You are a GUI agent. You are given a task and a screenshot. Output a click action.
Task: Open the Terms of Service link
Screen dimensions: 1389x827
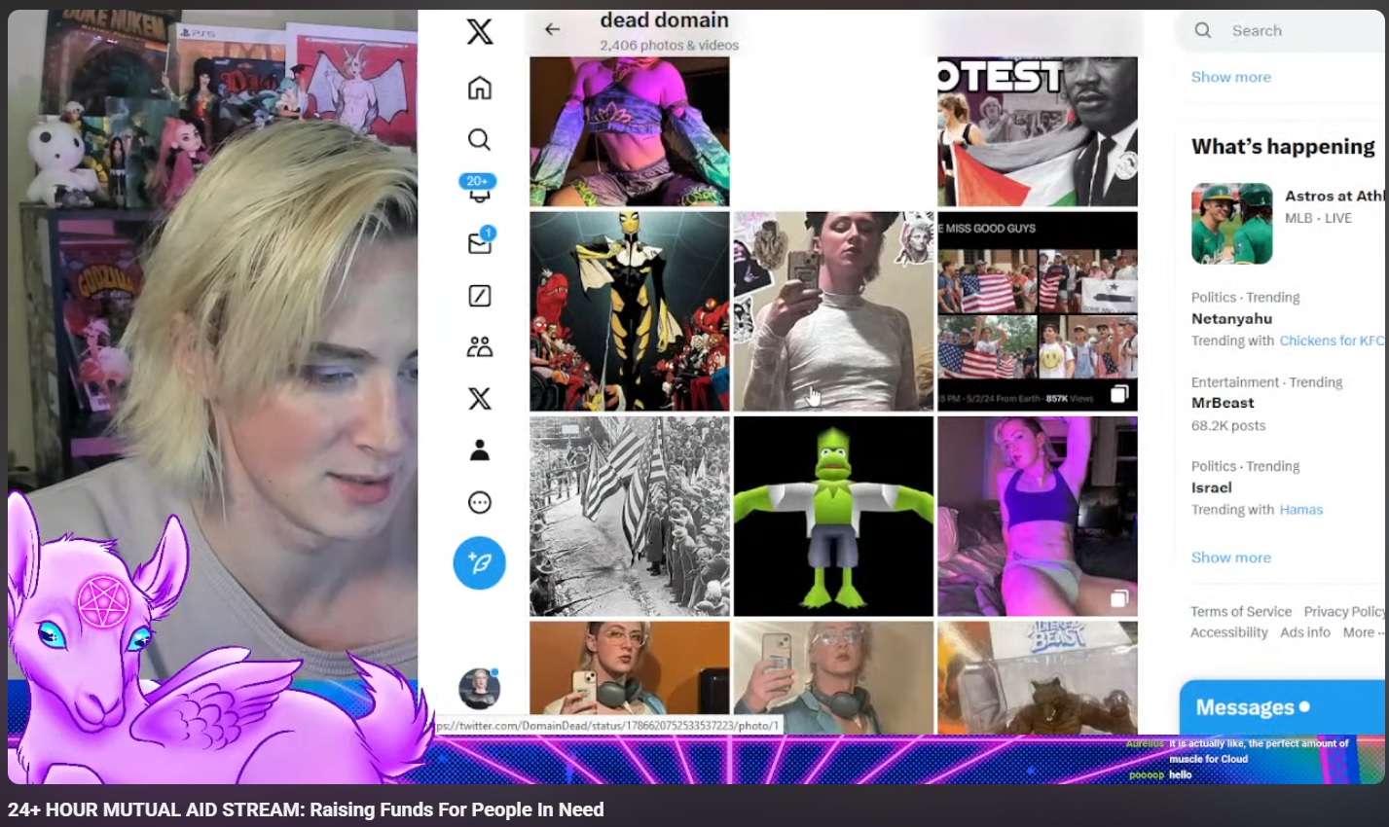[x=1240, y=611]
